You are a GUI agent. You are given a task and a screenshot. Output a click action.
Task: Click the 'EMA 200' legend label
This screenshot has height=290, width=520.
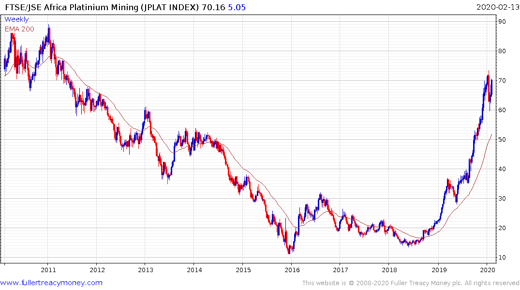[x=19, y=29]
